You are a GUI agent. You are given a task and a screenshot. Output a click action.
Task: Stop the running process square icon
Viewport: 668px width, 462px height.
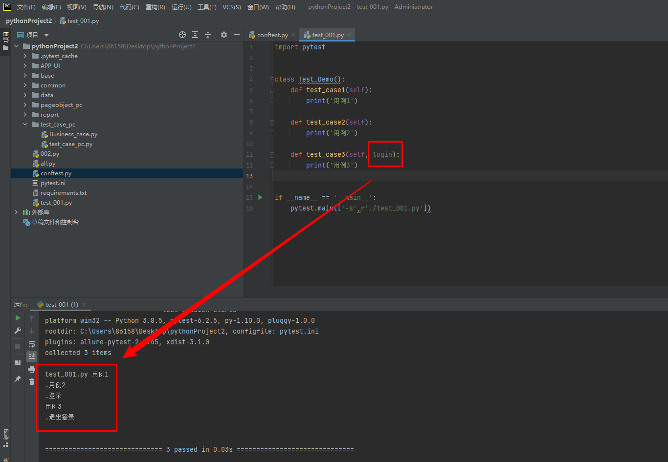coord(18,346)
